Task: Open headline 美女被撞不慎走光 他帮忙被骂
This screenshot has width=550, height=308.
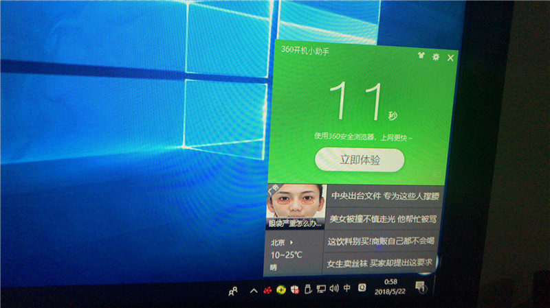Action: tap(383, 219)
